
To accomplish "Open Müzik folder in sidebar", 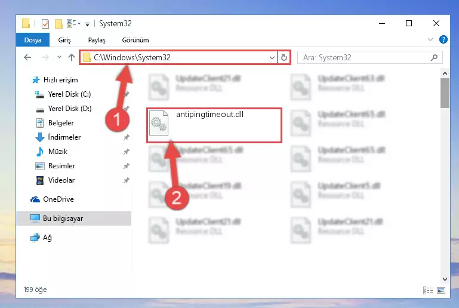I will 51,152.
